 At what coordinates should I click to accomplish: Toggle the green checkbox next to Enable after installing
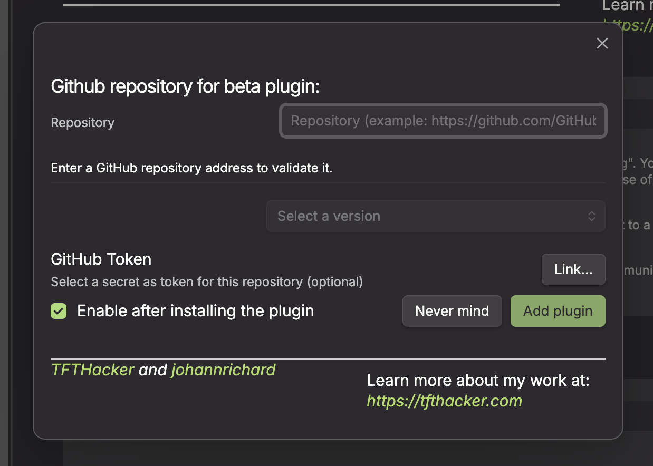(58, 311)
